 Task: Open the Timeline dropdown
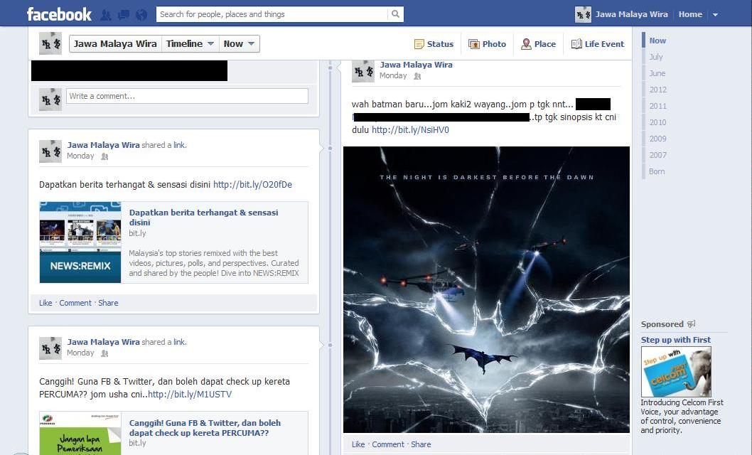tap(190, 43)
